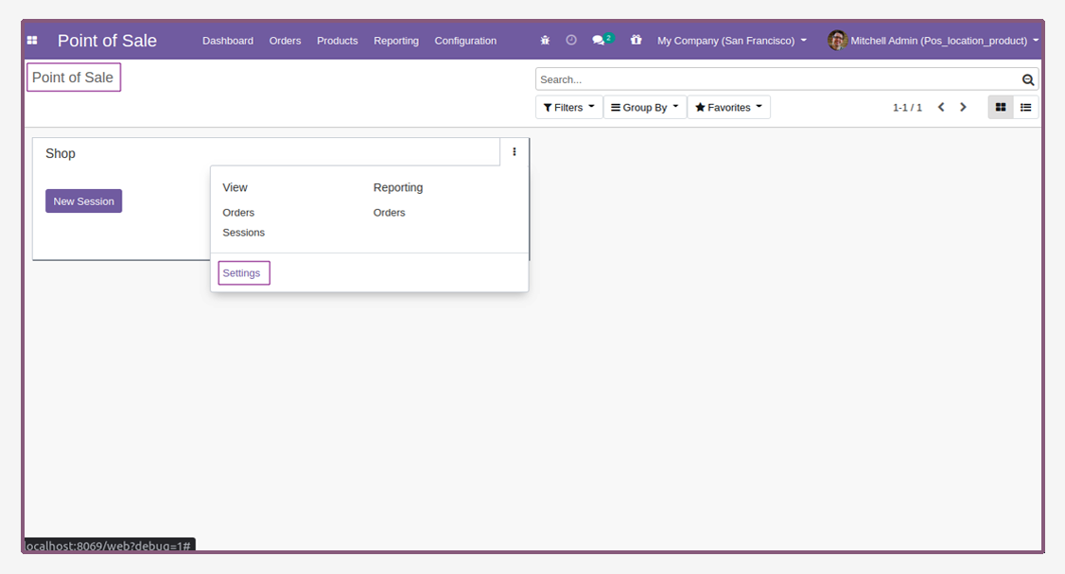Click the debug bug icon
This screenshot has width=1065, height=574.
coord(545,41)
